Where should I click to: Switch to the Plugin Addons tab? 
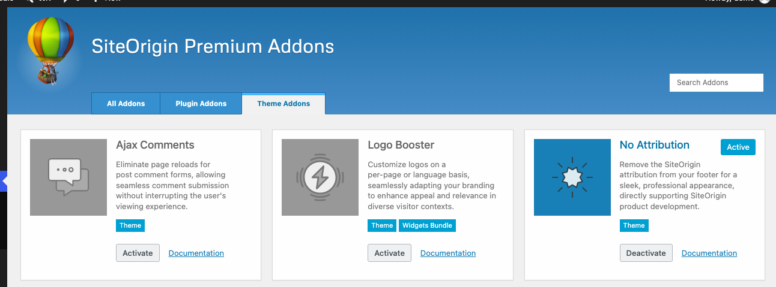[x=201, y=104]
